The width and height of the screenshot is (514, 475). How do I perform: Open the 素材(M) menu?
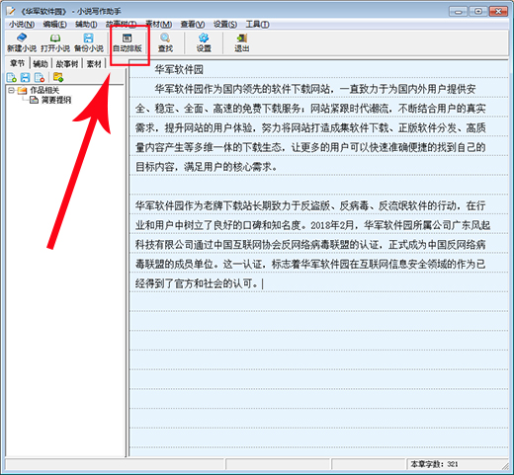159,25
